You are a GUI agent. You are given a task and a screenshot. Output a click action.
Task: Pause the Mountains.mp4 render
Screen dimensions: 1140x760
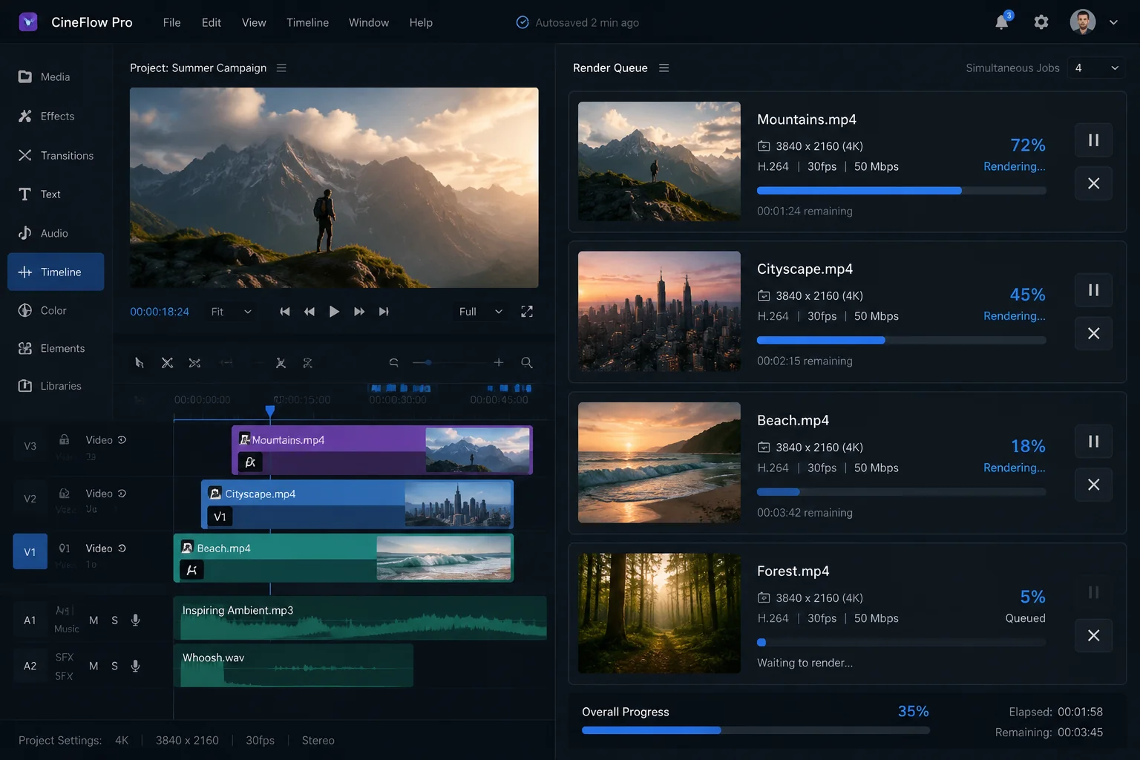1093,140
